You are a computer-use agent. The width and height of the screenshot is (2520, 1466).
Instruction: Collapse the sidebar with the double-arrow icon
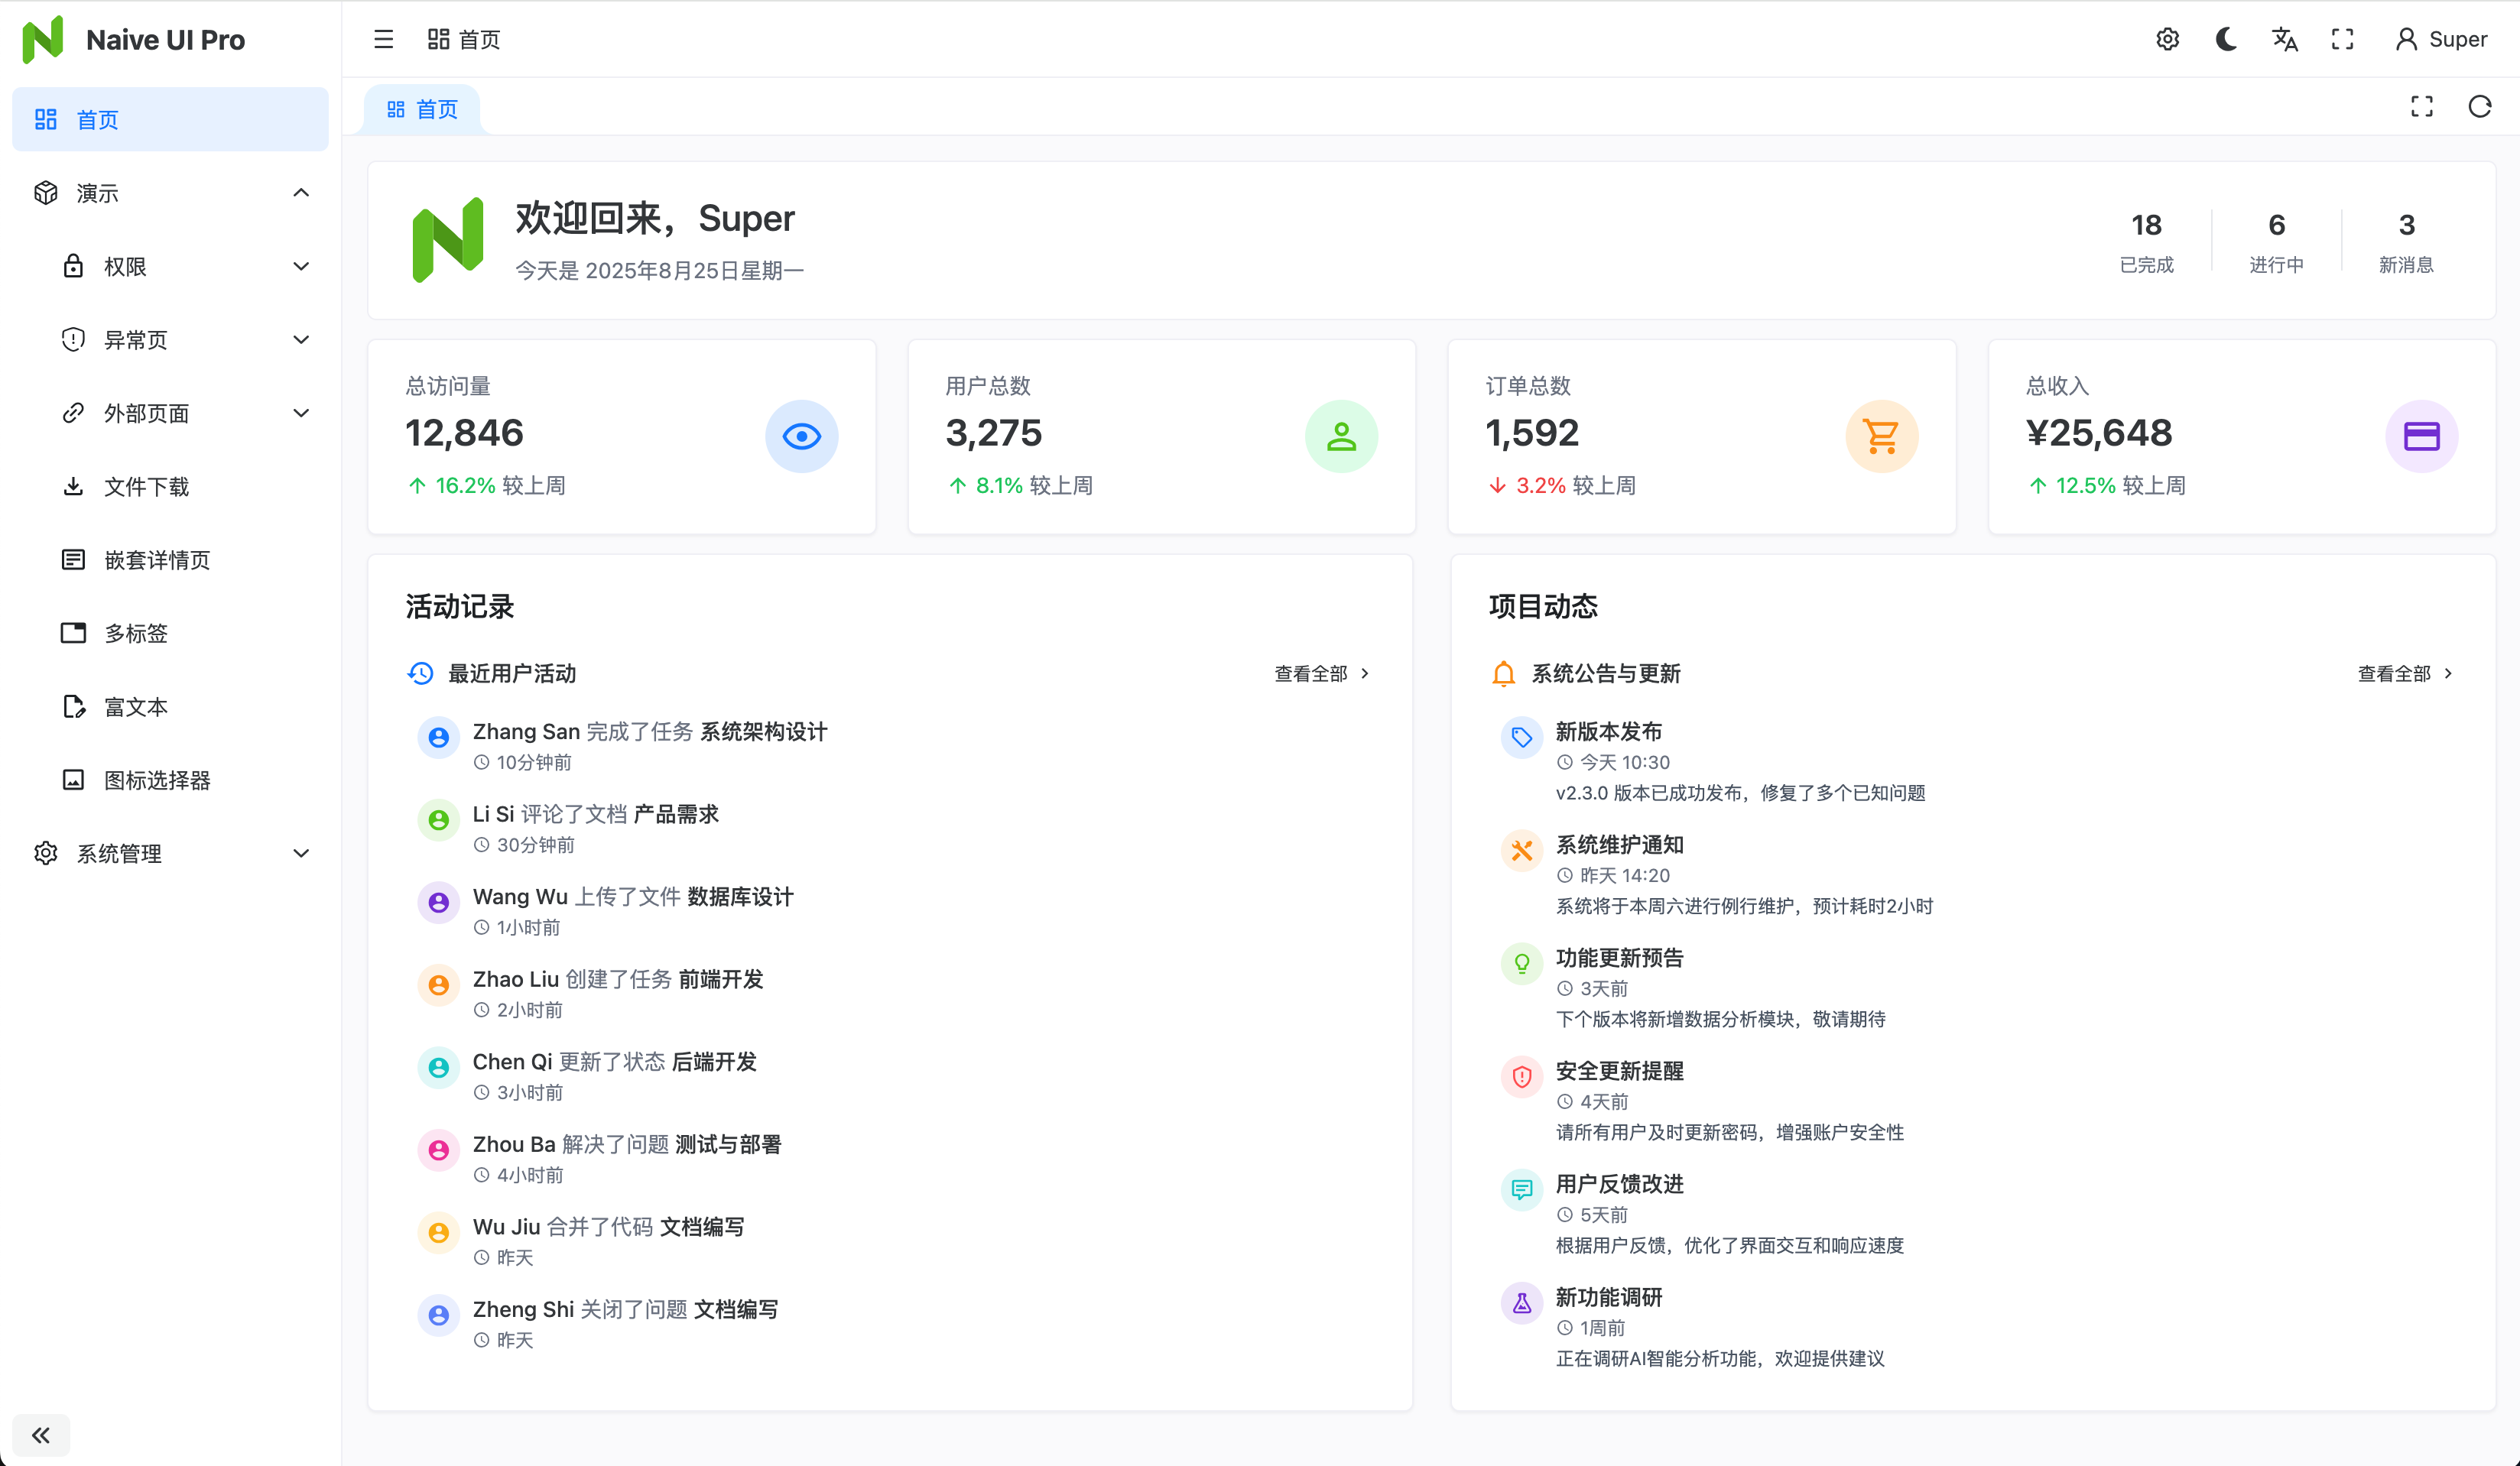(40, 1434)
